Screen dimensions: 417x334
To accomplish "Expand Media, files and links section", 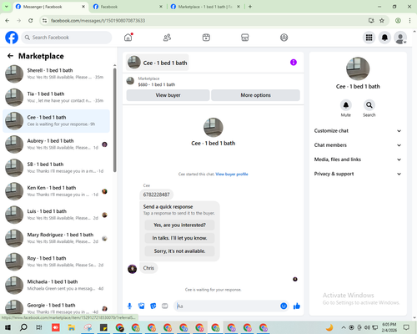I will tap(358, 159).
